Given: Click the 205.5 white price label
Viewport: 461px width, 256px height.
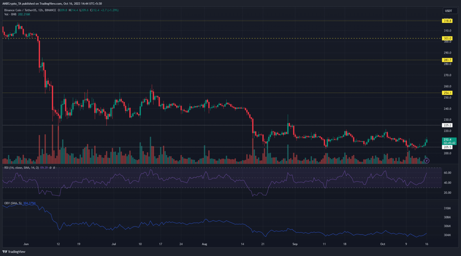Looking at the screenshot, I should (447, 147).
